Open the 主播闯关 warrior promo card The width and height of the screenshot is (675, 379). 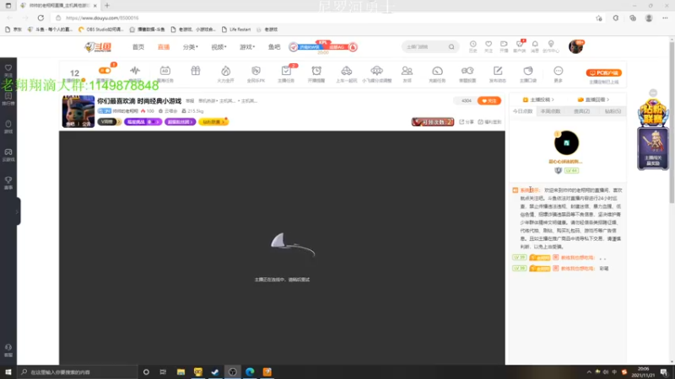coord(653,148)
